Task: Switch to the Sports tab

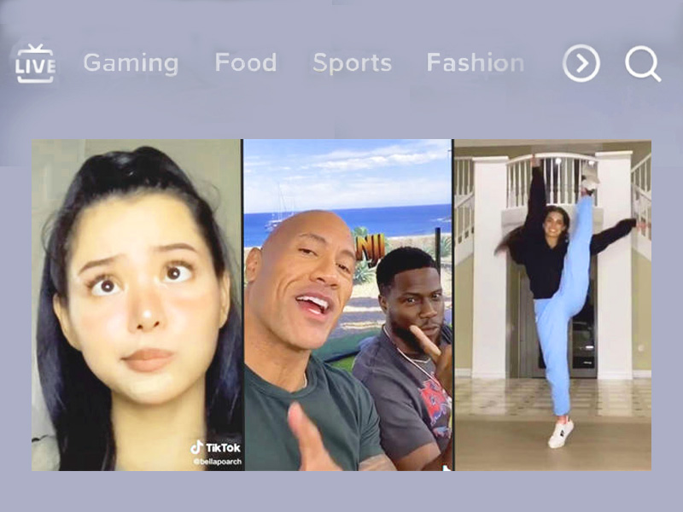Action: [x=352, y=63]
